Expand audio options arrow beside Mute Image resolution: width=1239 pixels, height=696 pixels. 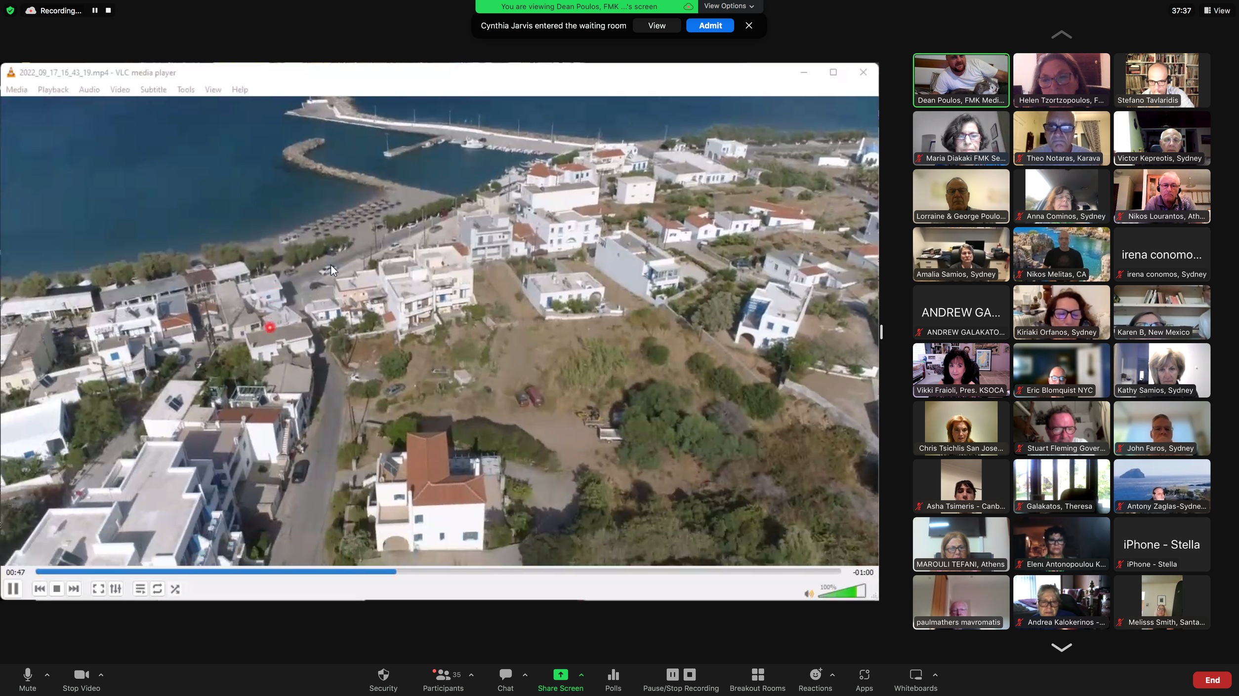click(x=47, y=675)
